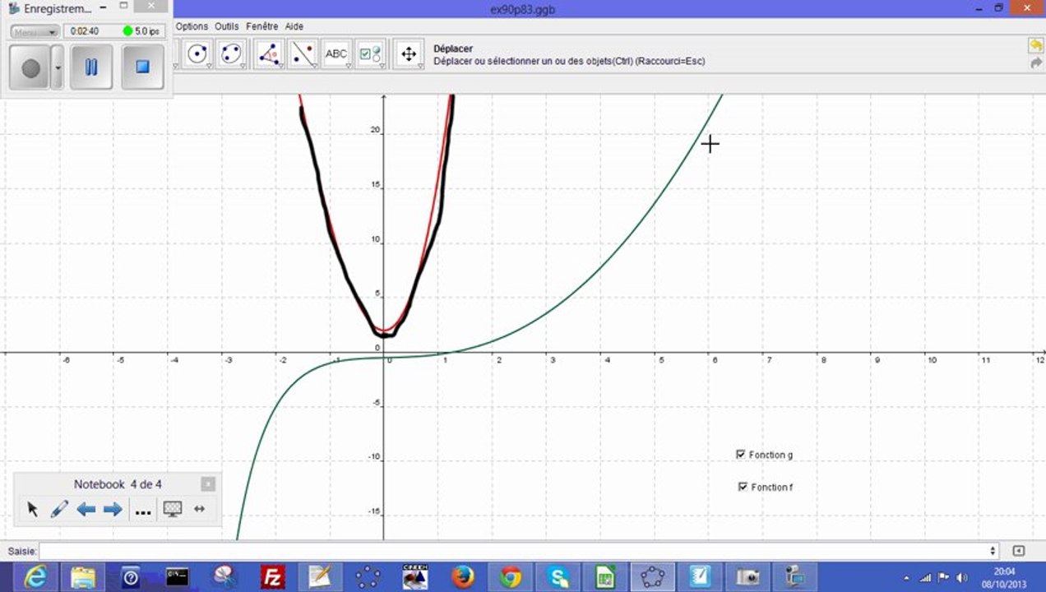Open Skype from the taskbar
The width and height of the screenshot is (1046, 592).
point(558,577)
